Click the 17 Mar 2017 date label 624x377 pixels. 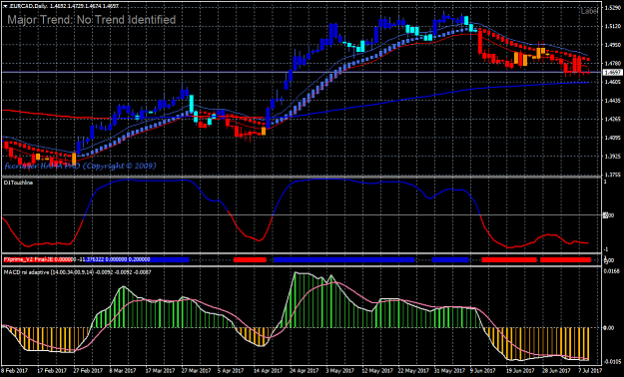(x=161, y=370)
